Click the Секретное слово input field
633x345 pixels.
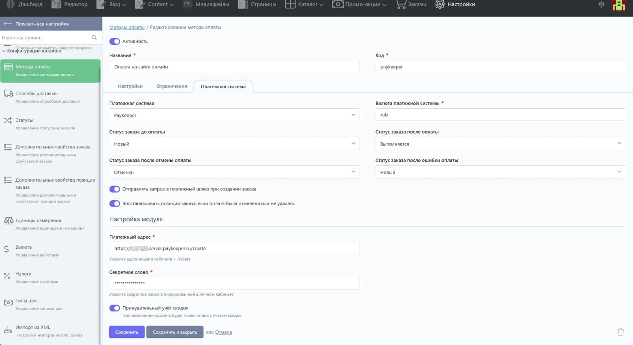pos(234,284)
